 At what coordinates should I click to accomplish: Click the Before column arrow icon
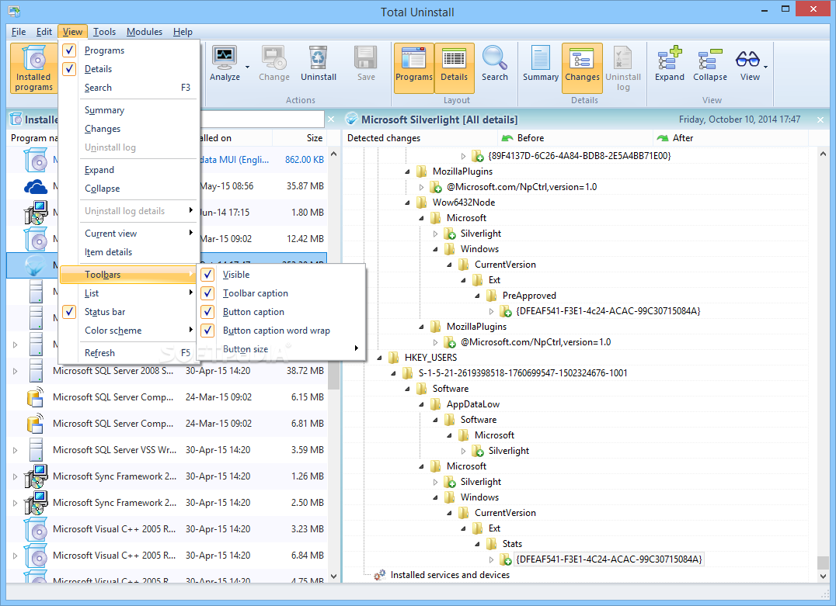[x=507, y=138]
